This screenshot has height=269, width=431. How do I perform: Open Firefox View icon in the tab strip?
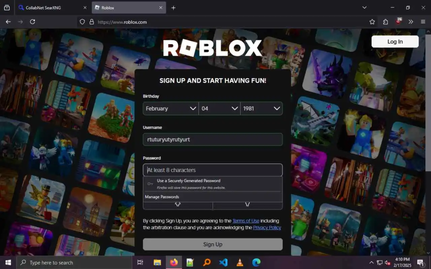[x=7, y=8]
